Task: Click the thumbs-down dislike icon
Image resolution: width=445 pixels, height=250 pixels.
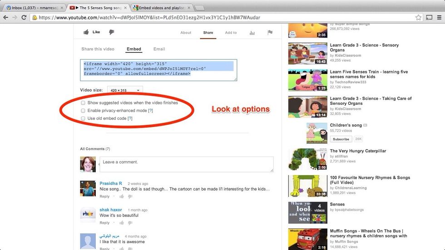Action: pyautogui.click(x=112, y=32)
